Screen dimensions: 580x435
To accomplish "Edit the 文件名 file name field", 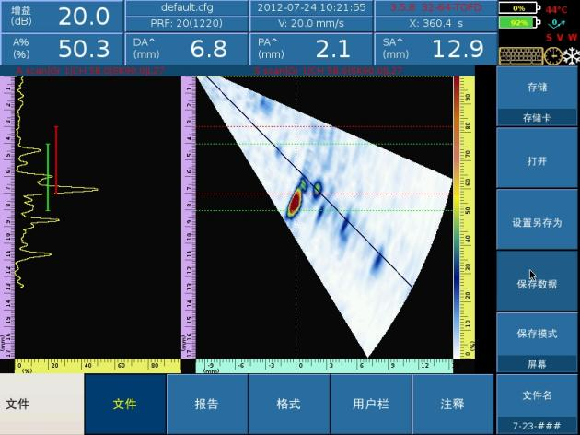I will pos(537,404).
